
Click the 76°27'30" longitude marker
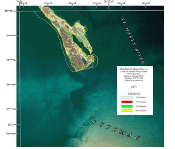[109, 1]
